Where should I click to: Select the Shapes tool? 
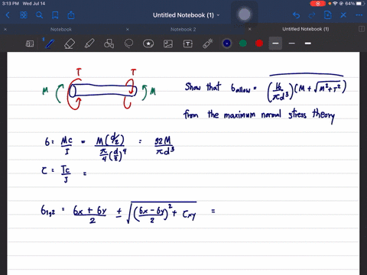(109, 44)
